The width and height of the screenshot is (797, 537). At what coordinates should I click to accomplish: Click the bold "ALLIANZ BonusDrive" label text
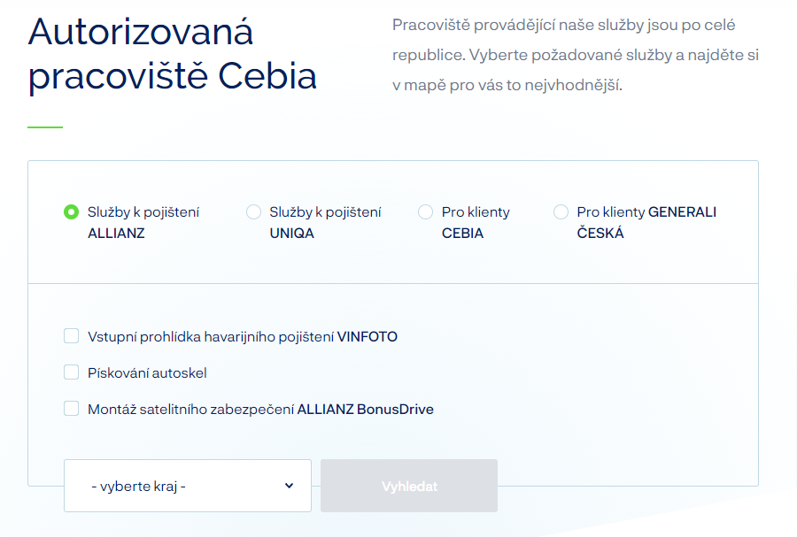click(365, 410)
